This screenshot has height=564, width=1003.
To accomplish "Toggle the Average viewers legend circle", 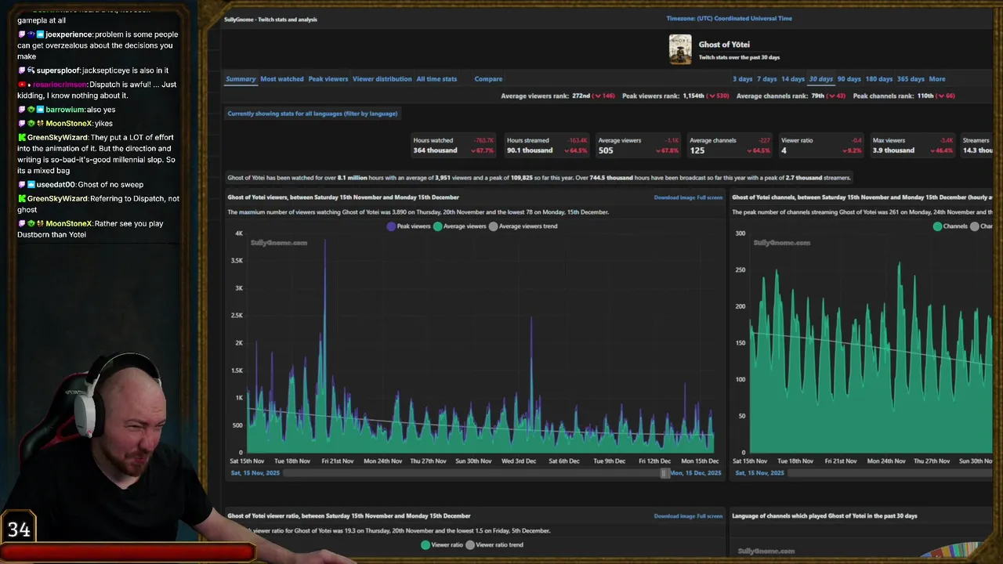I will 437,226.
